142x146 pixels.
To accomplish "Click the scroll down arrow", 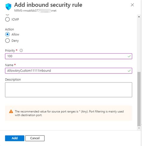I will pos(139,128).
